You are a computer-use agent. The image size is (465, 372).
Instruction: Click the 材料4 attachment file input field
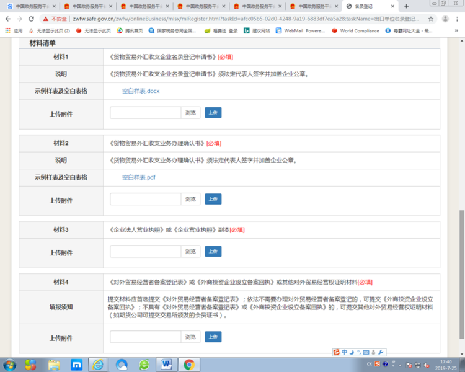pos(146,337)
